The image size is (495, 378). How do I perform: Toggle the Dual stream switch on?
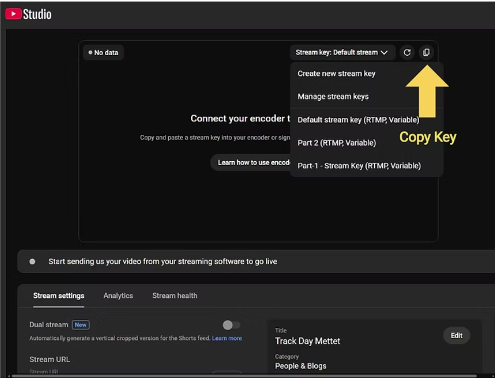tap(231, 325)
